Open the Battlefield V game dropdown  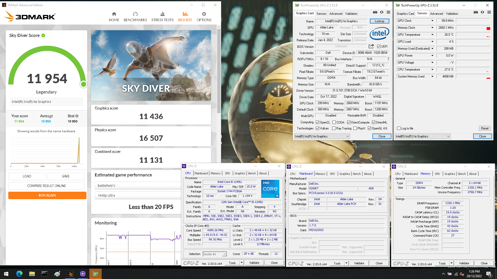click(138, 185)
